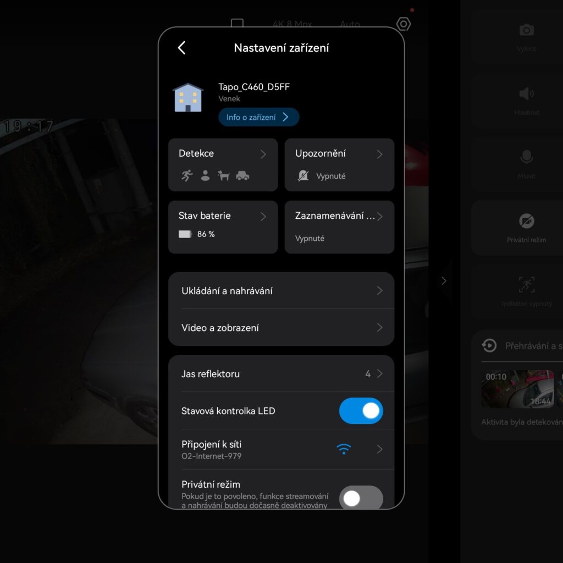Enable the Privátní režim switch
Viewport: 563px width, 563px height.
361,498
